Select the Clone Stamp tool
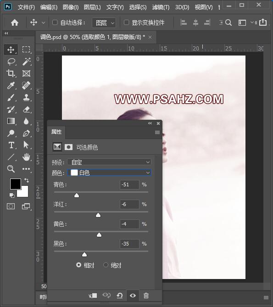The image size is (273, 307). pos(26,97)
